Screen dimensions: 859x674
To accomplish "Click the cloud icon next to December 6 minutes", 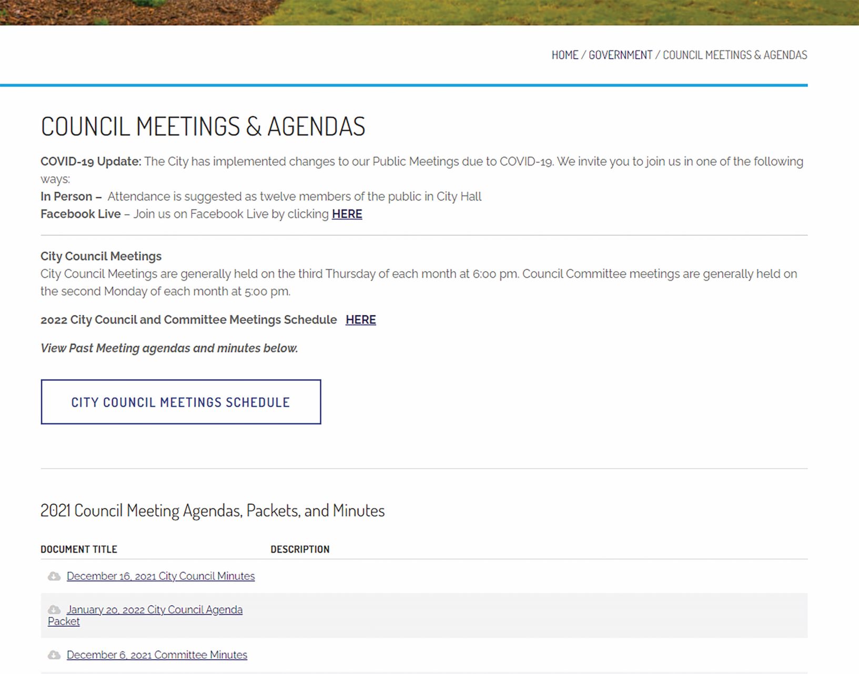I will (x=54, y=655).
